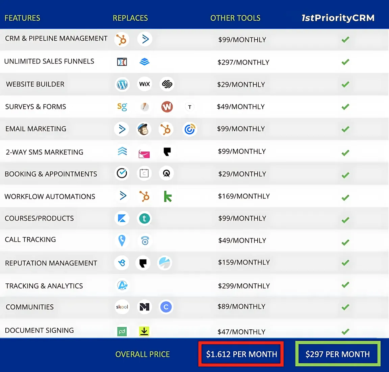
Task: Click the 'SURVEYS & FORMS' feature label
Action: tap(36, 107)
